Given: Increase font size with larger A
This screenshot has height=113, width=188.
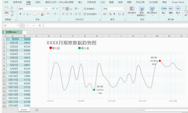Looking at the screenshot, I should (x=53, y=9).
